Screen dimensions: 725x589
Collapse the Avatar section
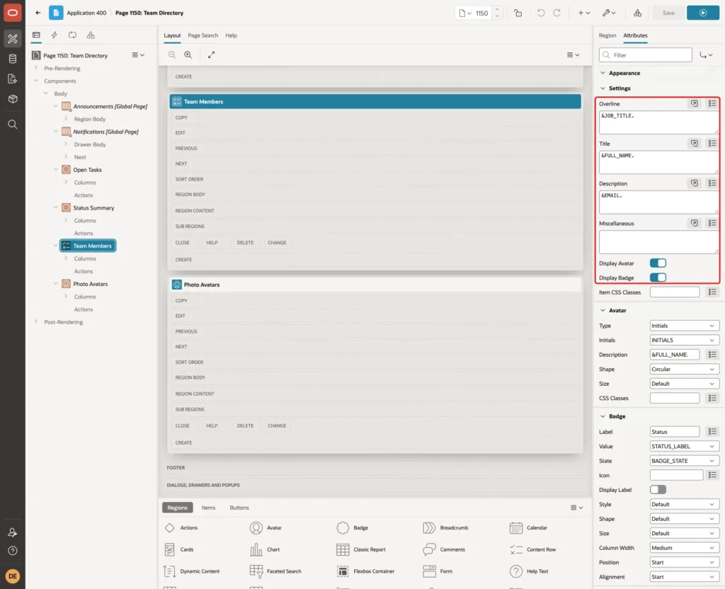603,311
